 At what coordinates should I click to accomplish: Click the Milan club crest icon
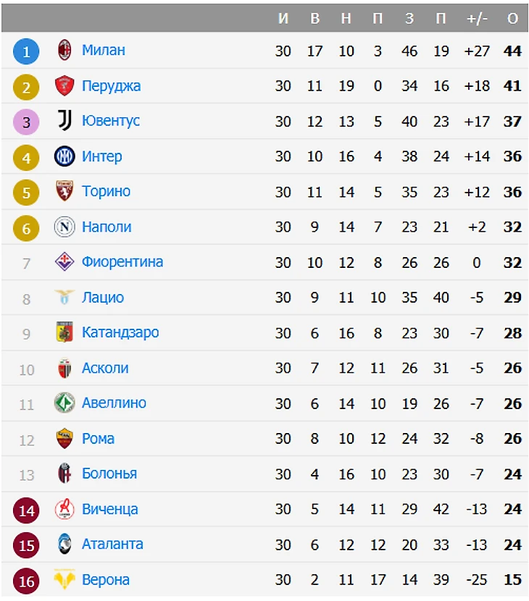click(64, 51)
